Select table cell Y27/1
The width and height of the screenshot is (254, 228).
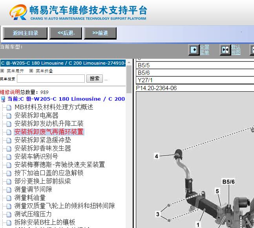195,80
